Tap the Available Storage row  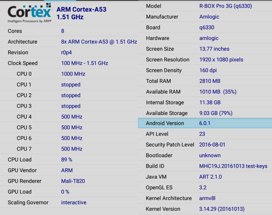tap(205, 113)
